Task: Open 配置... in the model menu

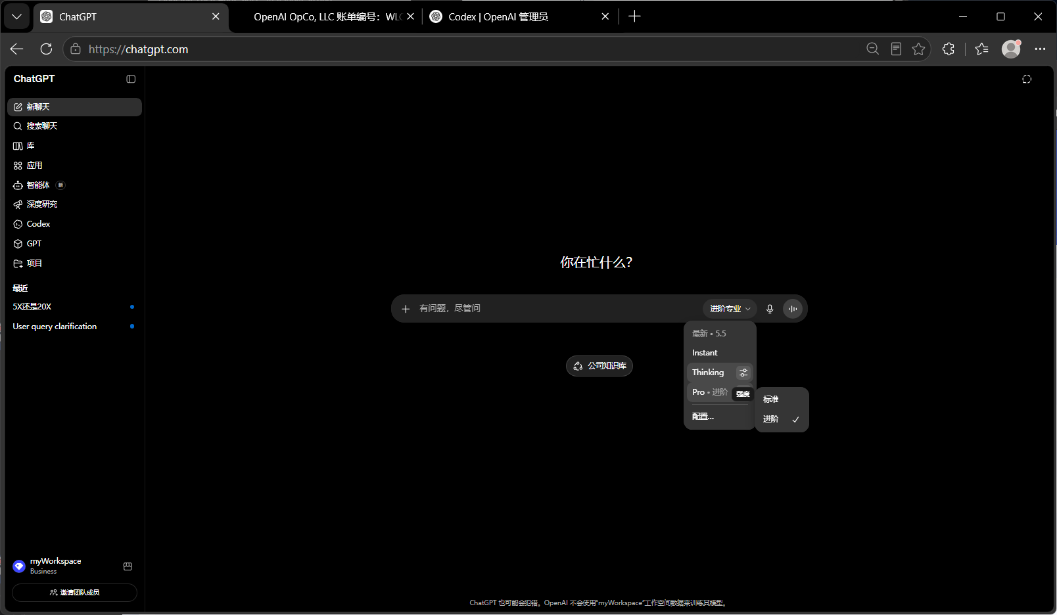Action: [x=720, y=417]
